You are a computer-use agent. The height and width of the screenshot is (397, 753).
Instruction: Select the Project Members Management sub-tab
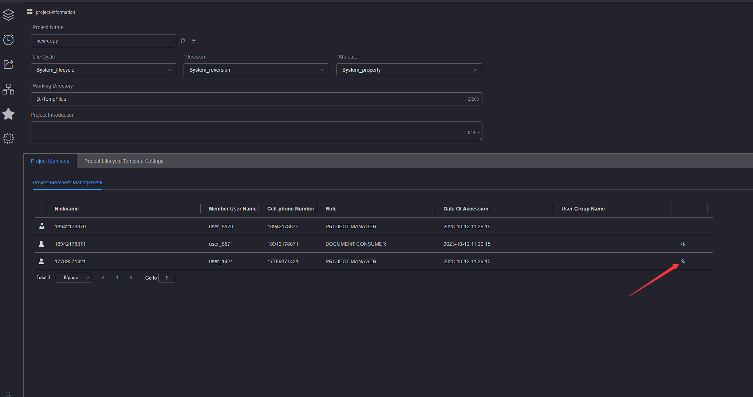click(67, 183)
